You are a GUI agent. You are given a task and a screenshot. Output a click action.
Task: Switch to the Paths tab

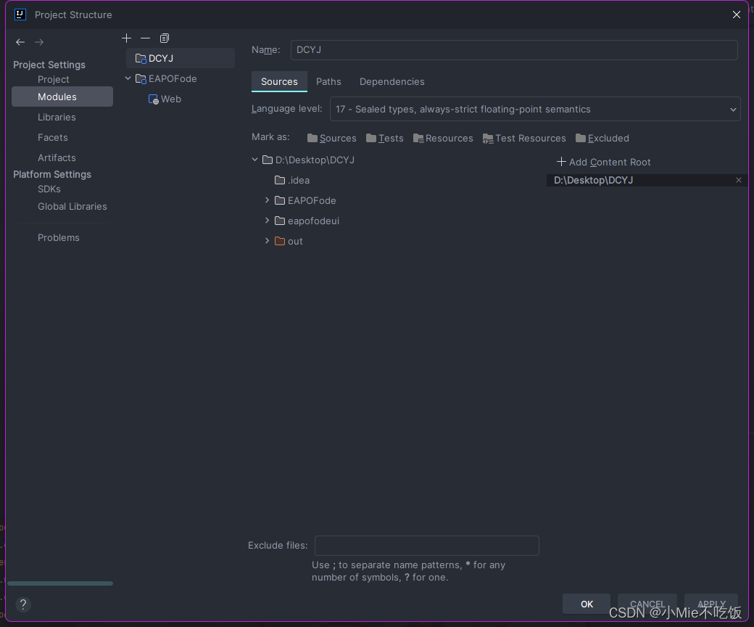[x=328, y=81]
